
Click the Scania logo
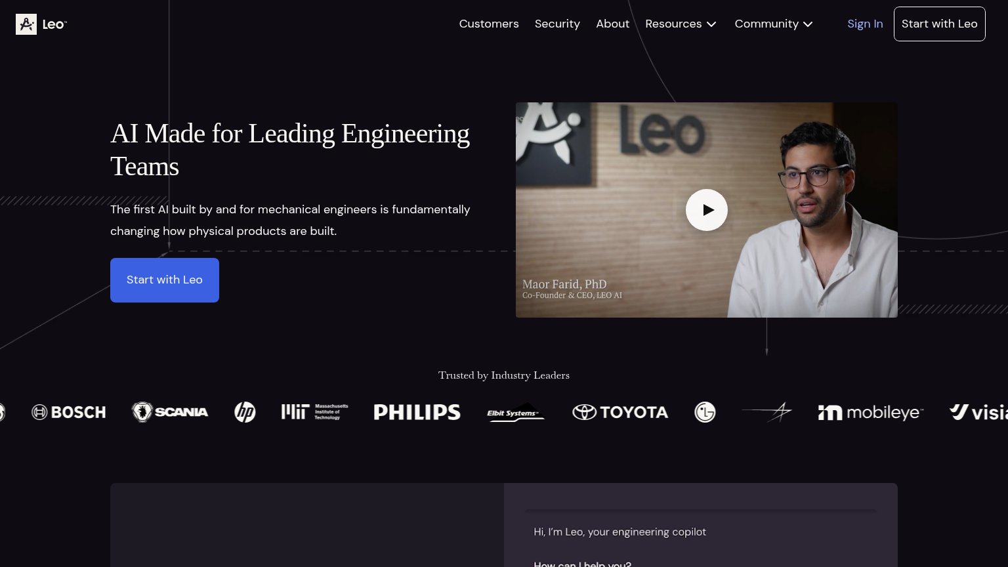coord(170,412)
